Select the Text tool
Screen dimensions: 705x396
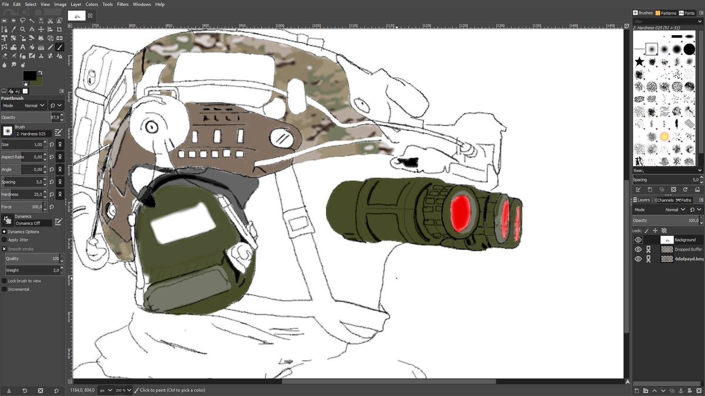click(22, 46)
